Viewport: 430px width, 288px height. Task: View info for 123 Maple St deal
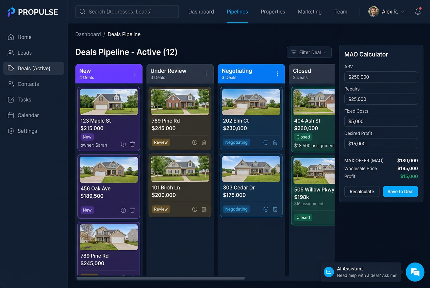coord(123,144)
